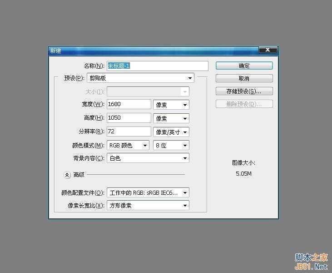
Task: Click the 名称 text field
Action: 158,66
